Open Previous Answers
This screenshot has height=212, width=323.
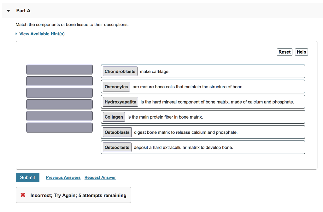pyautogui.click(x=63, y=177)
